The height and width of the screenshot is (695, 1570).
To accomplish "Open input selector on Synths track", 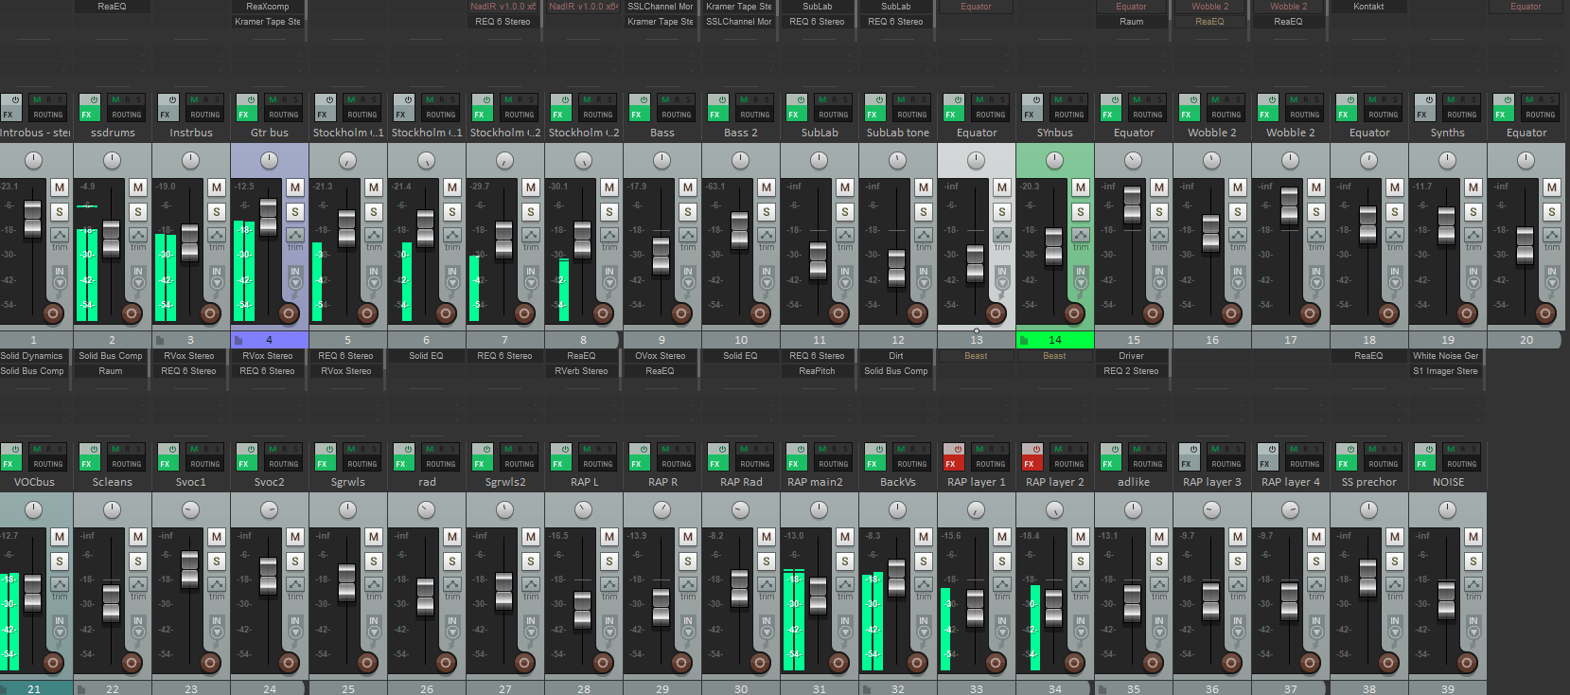I will (x=1473, y=276).
